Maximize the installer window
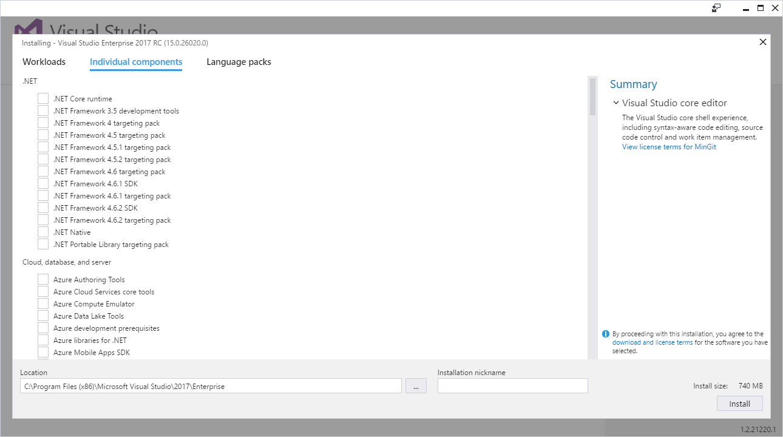Viewport: 783px width, 437px height. (760, 8)
